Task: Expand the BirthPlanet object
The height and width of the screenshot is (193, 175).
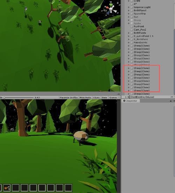Action: 129,11
